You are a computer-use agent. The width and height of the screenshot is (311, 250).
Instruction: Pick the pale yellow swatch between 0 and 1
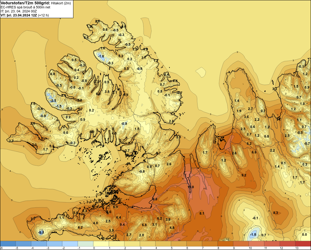click(x=101, y=243)
